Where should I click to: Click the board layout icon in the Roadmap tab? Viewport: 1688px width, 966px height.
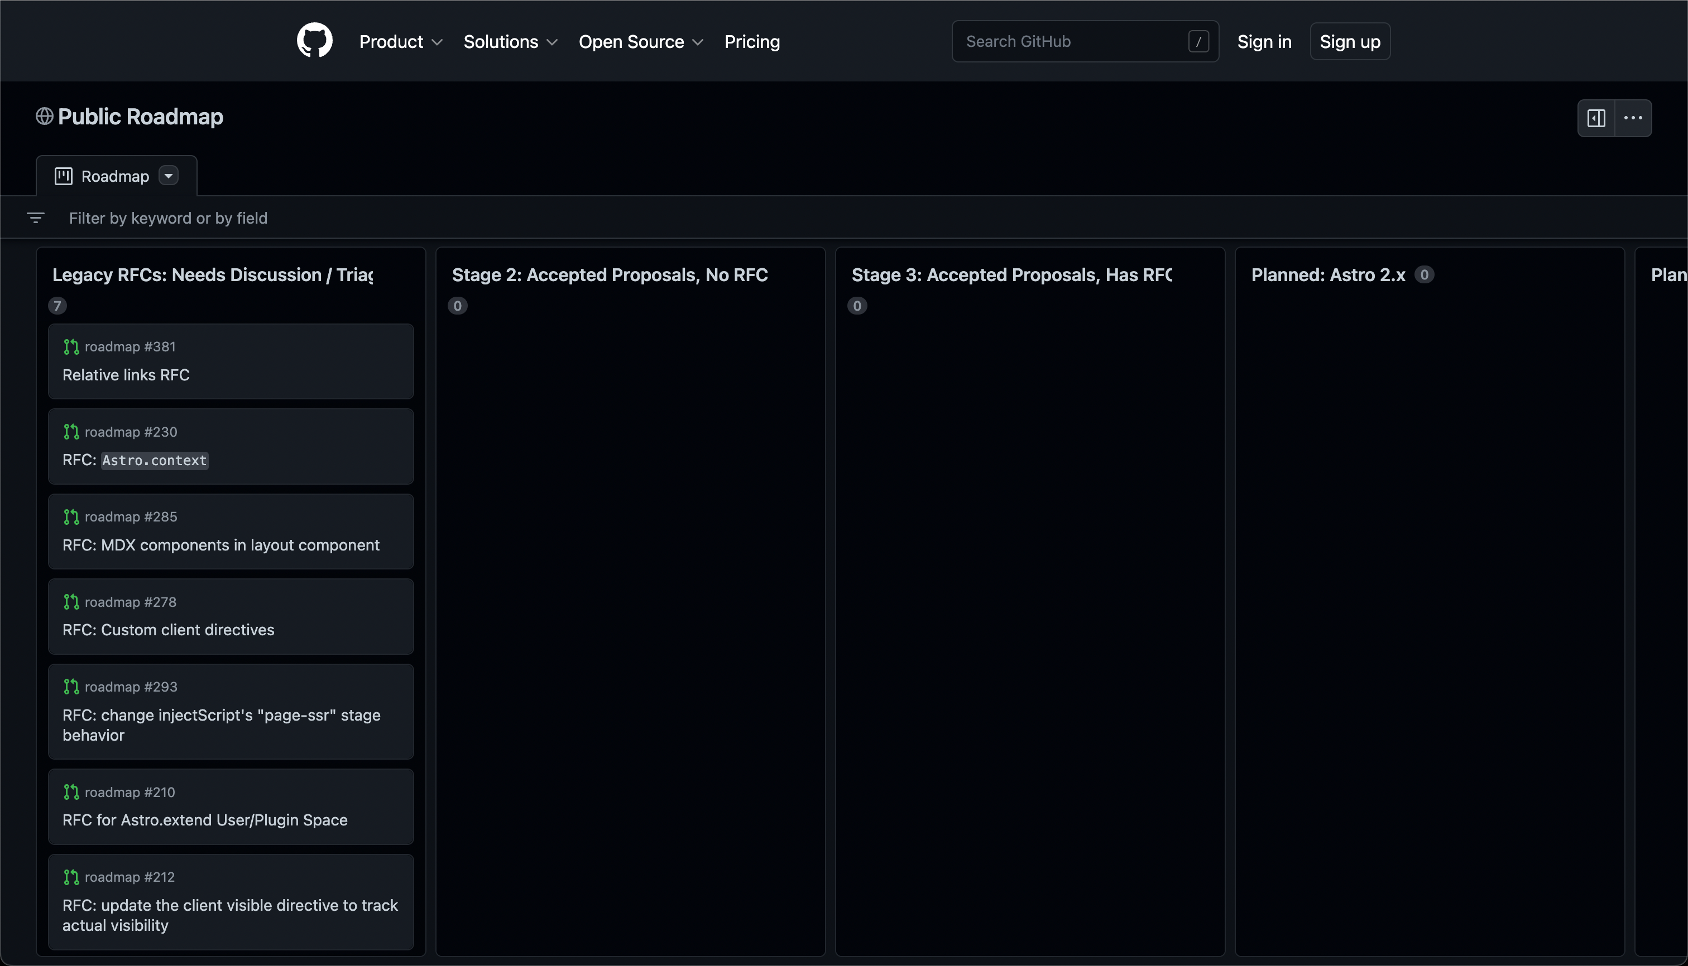63,175
